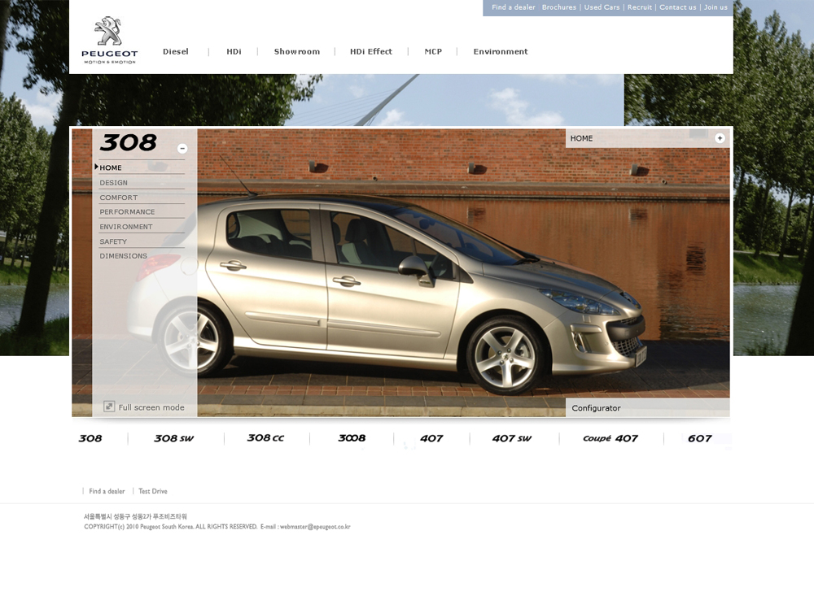View DIMENSIONS in the 308 sidebar

coord(123,256)
